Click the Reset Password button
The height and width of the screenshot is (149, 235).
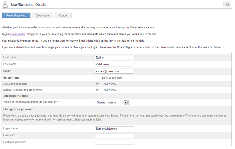click(x=16, y=16)
